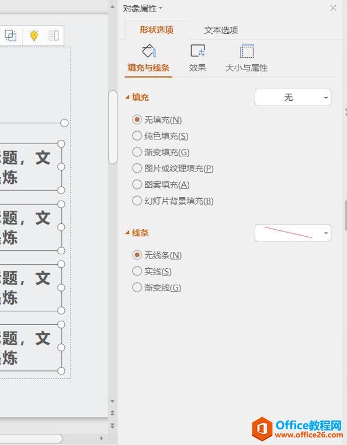The image size is (347, 445).
Task: Open the Size and Properties icon
Action: pos(247,58)
